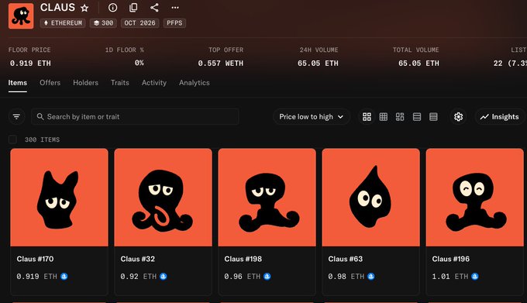527x303 pixels.
Task: Open the display settings gear
Action: tap(459, 116)
